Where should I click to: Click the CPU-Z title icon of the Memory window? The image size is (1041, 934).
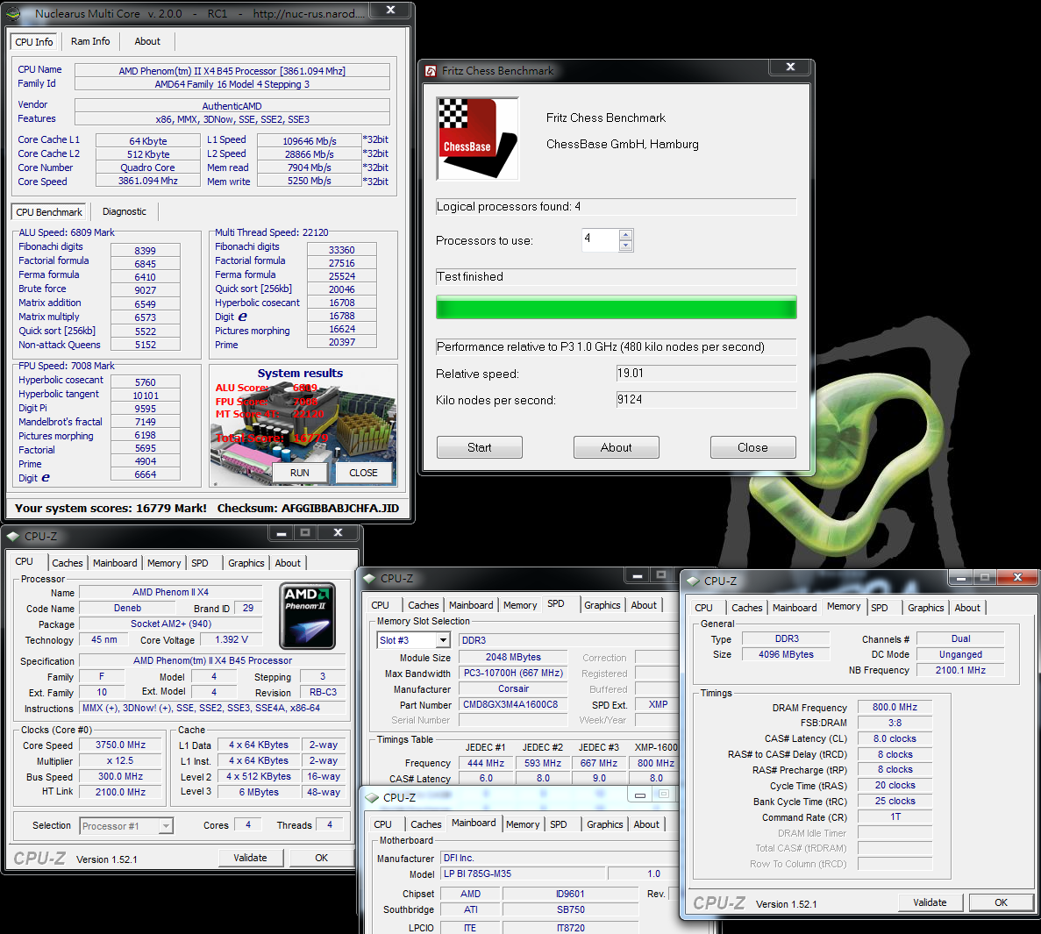click(x=693, y=581)
